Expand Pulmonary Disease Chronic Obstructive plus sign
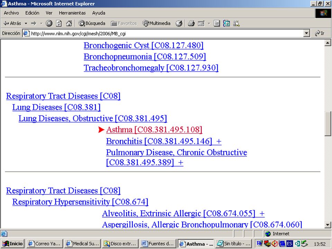 click(x=181, y=163)
